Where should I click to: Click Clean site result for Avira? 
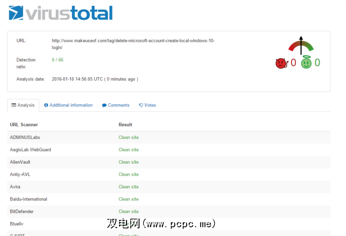[x=129, y=187]
